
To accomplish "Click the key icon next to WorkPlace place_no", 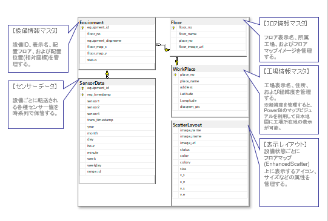I will click(175, 75).
